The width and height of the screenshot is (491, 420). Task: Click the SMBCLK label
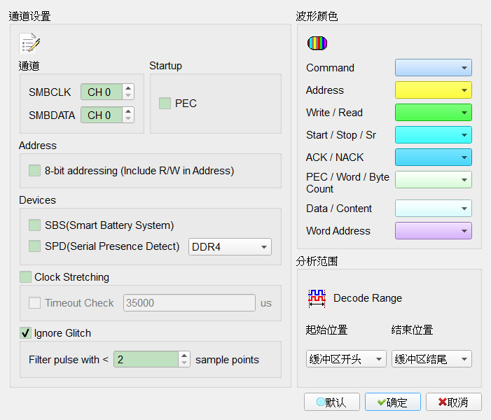[x=50, y=92]
